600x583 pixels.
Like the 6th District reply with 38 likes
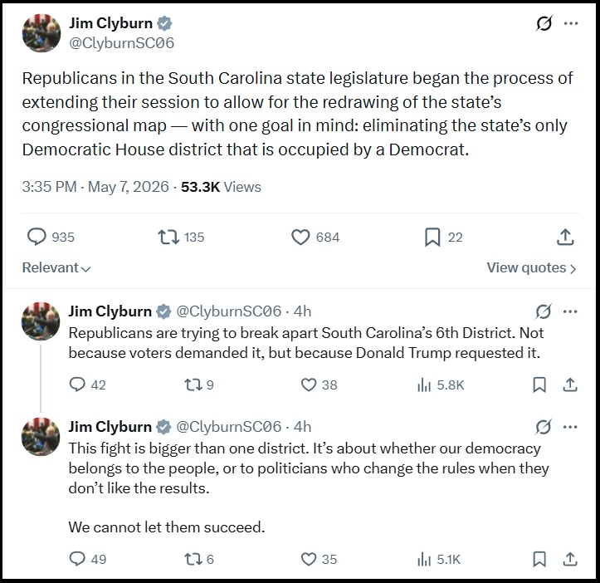point(319,385)
